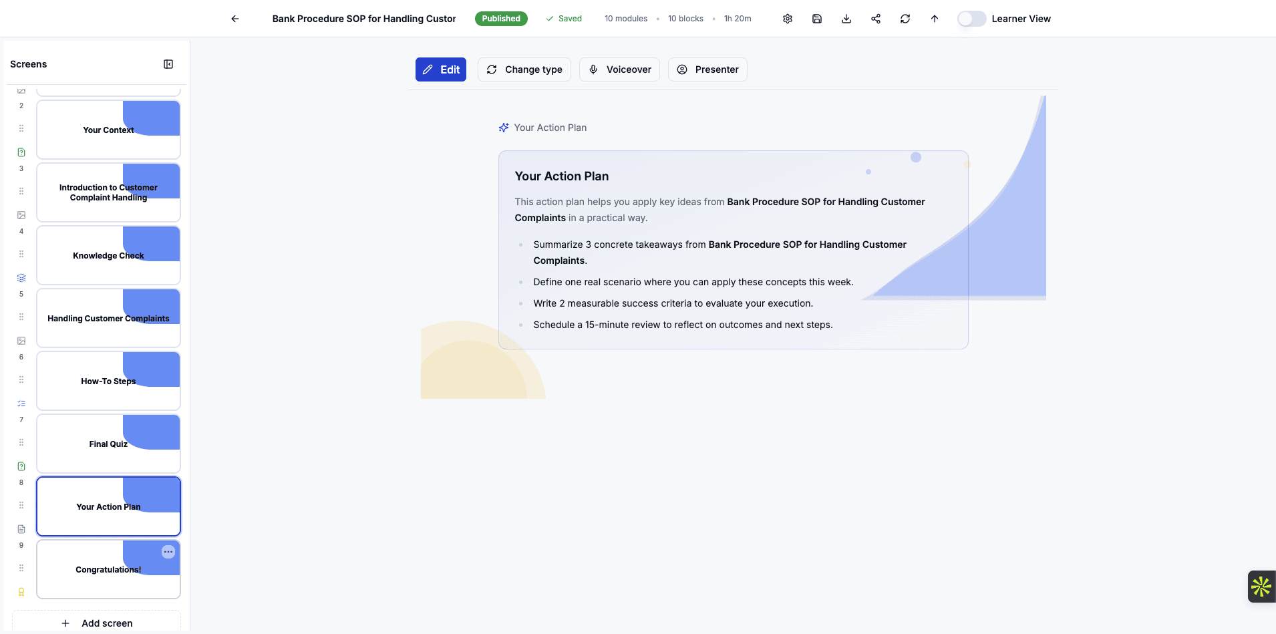Viewport: 1276px width, 634px height.
Task: Click document type icon under Your Action Plan
Action: coord(21,529)
